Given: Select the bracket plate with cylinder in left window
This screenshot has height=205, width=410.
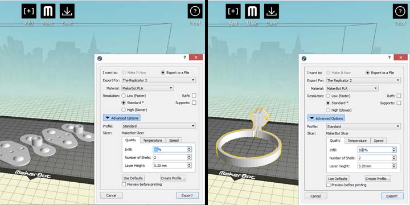Looking at the screenshot, I should click(x=39, y=146).
